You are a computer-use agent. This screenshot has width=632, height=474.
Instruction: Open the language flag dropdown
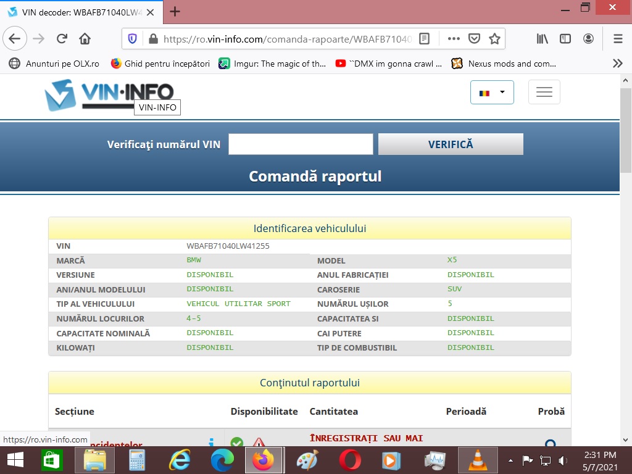point(492,92)
